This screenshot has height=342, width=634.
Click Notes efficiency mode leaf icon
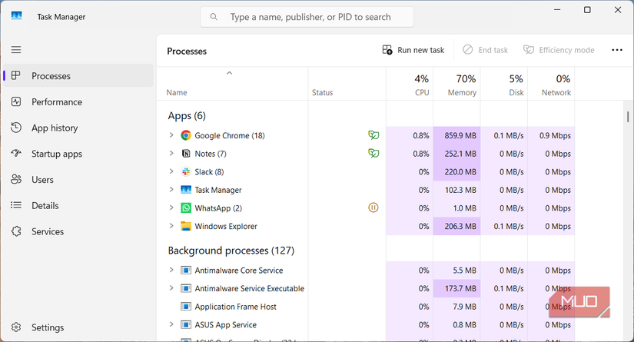coord(373,153)
